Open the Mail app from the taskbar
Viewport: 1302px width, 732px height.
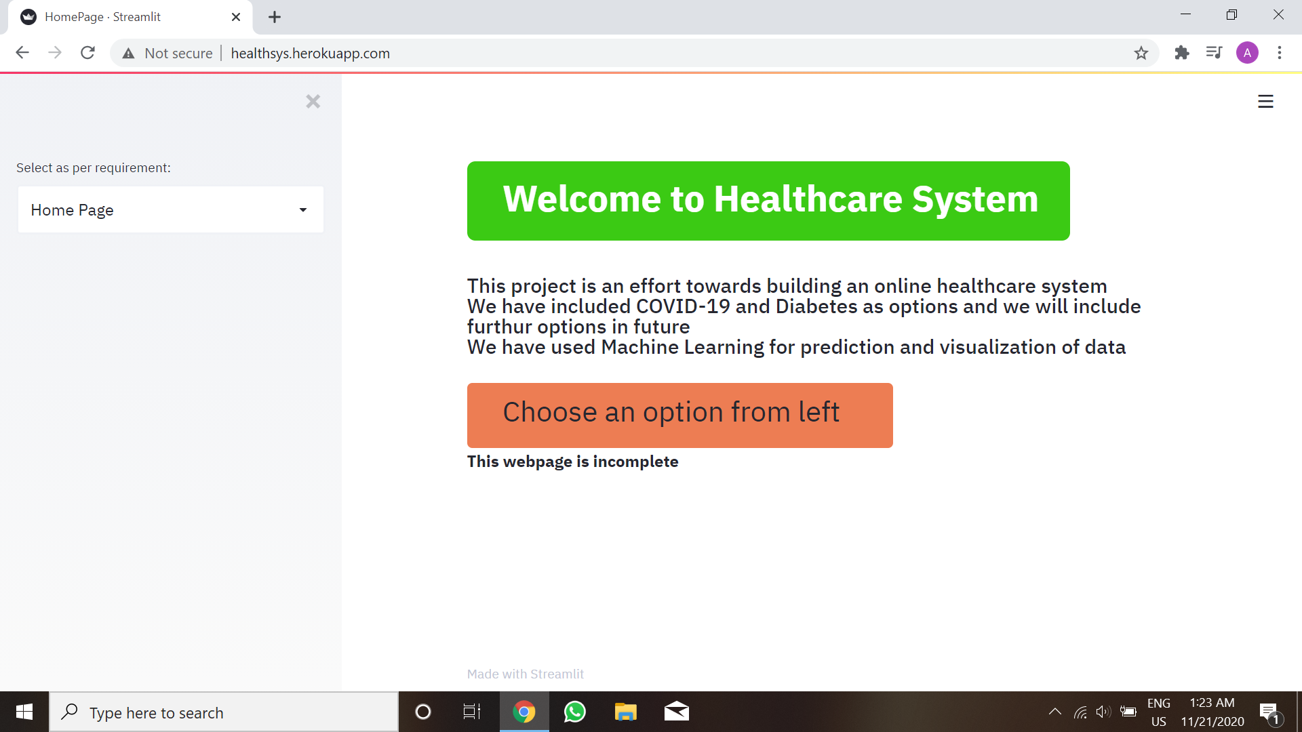click(x=676, y=712)
